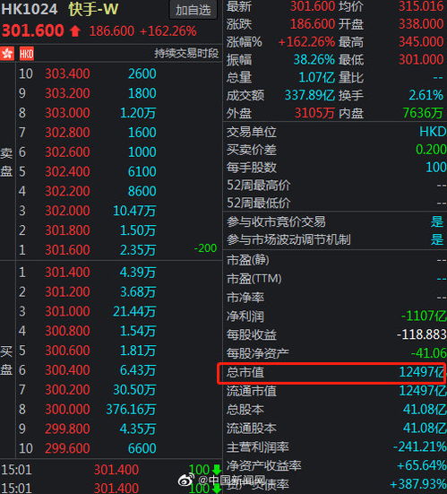The width and height of the screenshot is (447, 494).
Task: Click the 总量 value 1.07亿
Action: [x=316, y=77]
